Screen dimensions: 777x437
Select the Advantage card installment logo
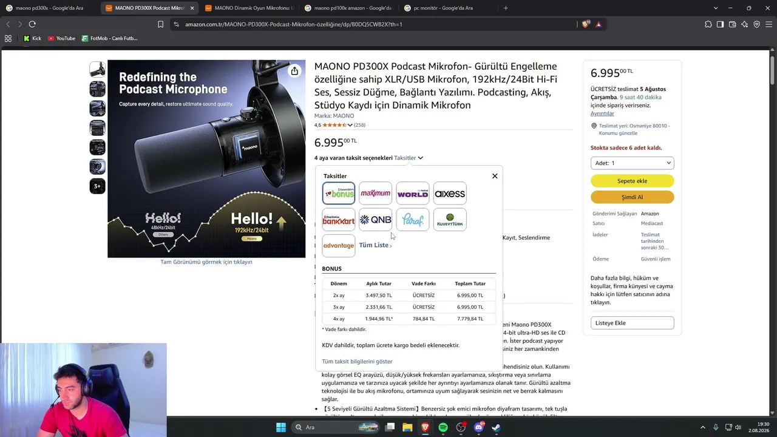(x=339, y=246)
